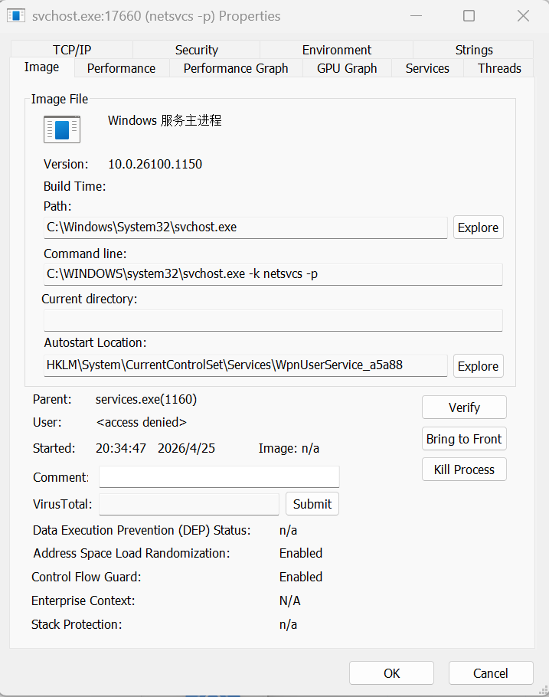The width and height of the screenshot is (549, 697).
Task: Open the TCP/IP tab
Action: pyautogui.click(x=72, y=50)
